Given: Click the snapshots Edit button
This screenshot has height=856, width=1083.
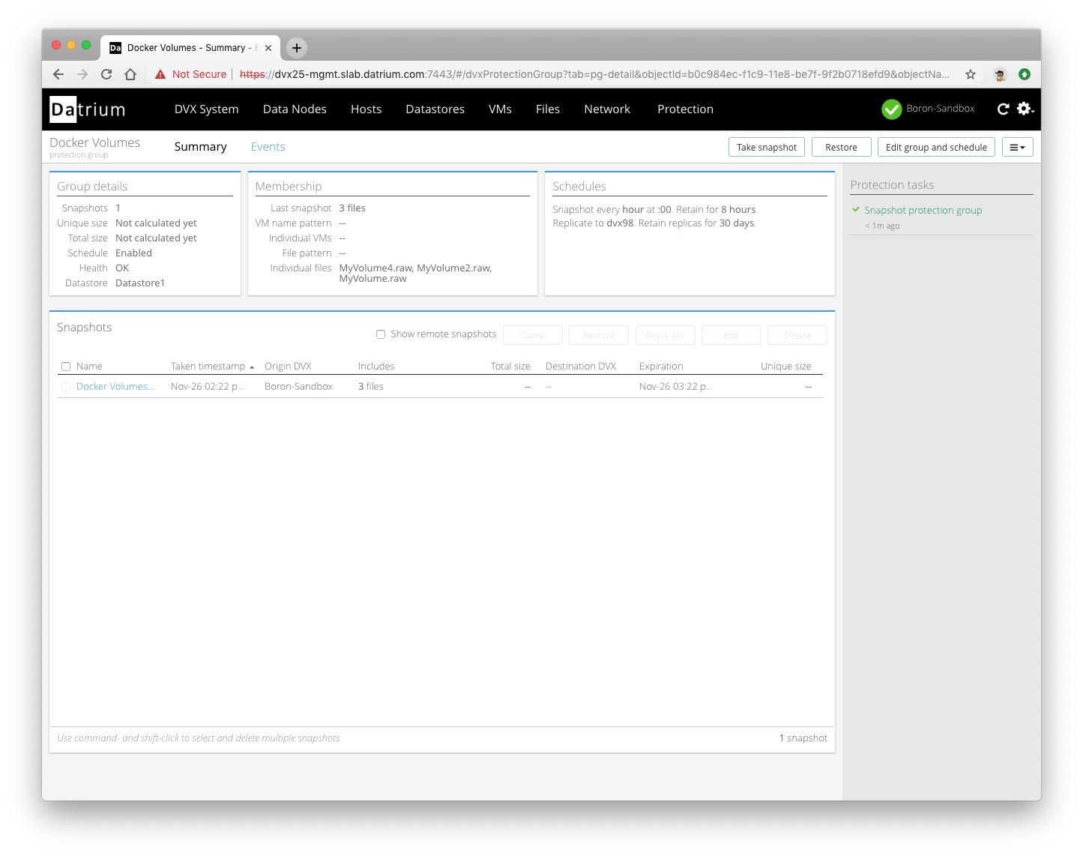Looking at the screenshot, I should 731,335.
